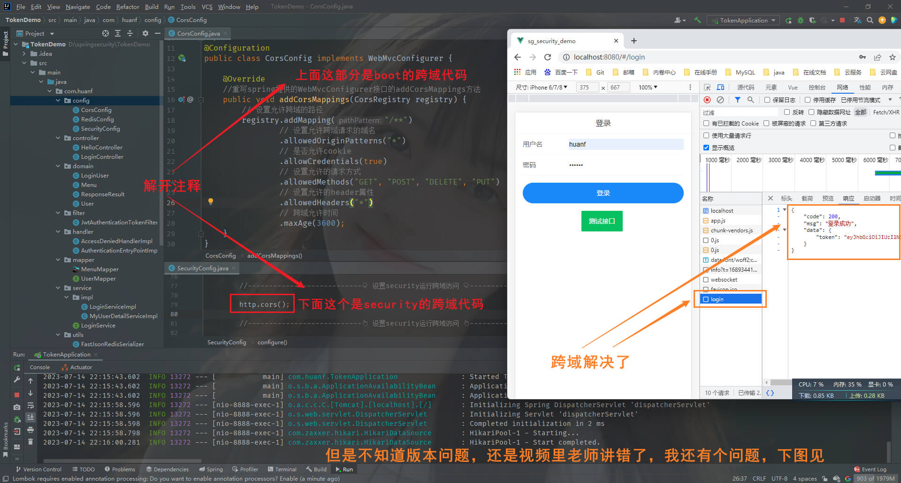The height and width of the screenshot is (483, 901).
Task: Hide the Project panel with minus icon
Action: tap(158, 33)
